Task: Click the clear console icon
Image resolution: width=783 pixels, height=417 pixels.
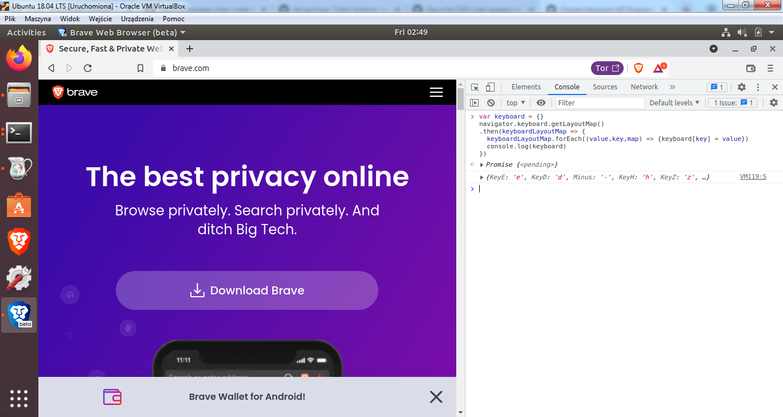Action: pyautogui.click(x=491, y=102)
